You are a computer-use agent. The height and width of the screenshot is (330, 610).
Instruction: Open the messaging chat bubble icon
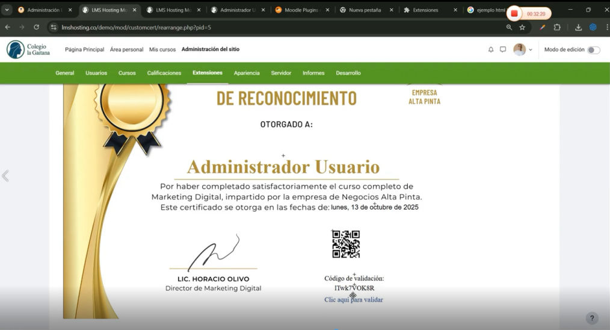click(503, 50)
